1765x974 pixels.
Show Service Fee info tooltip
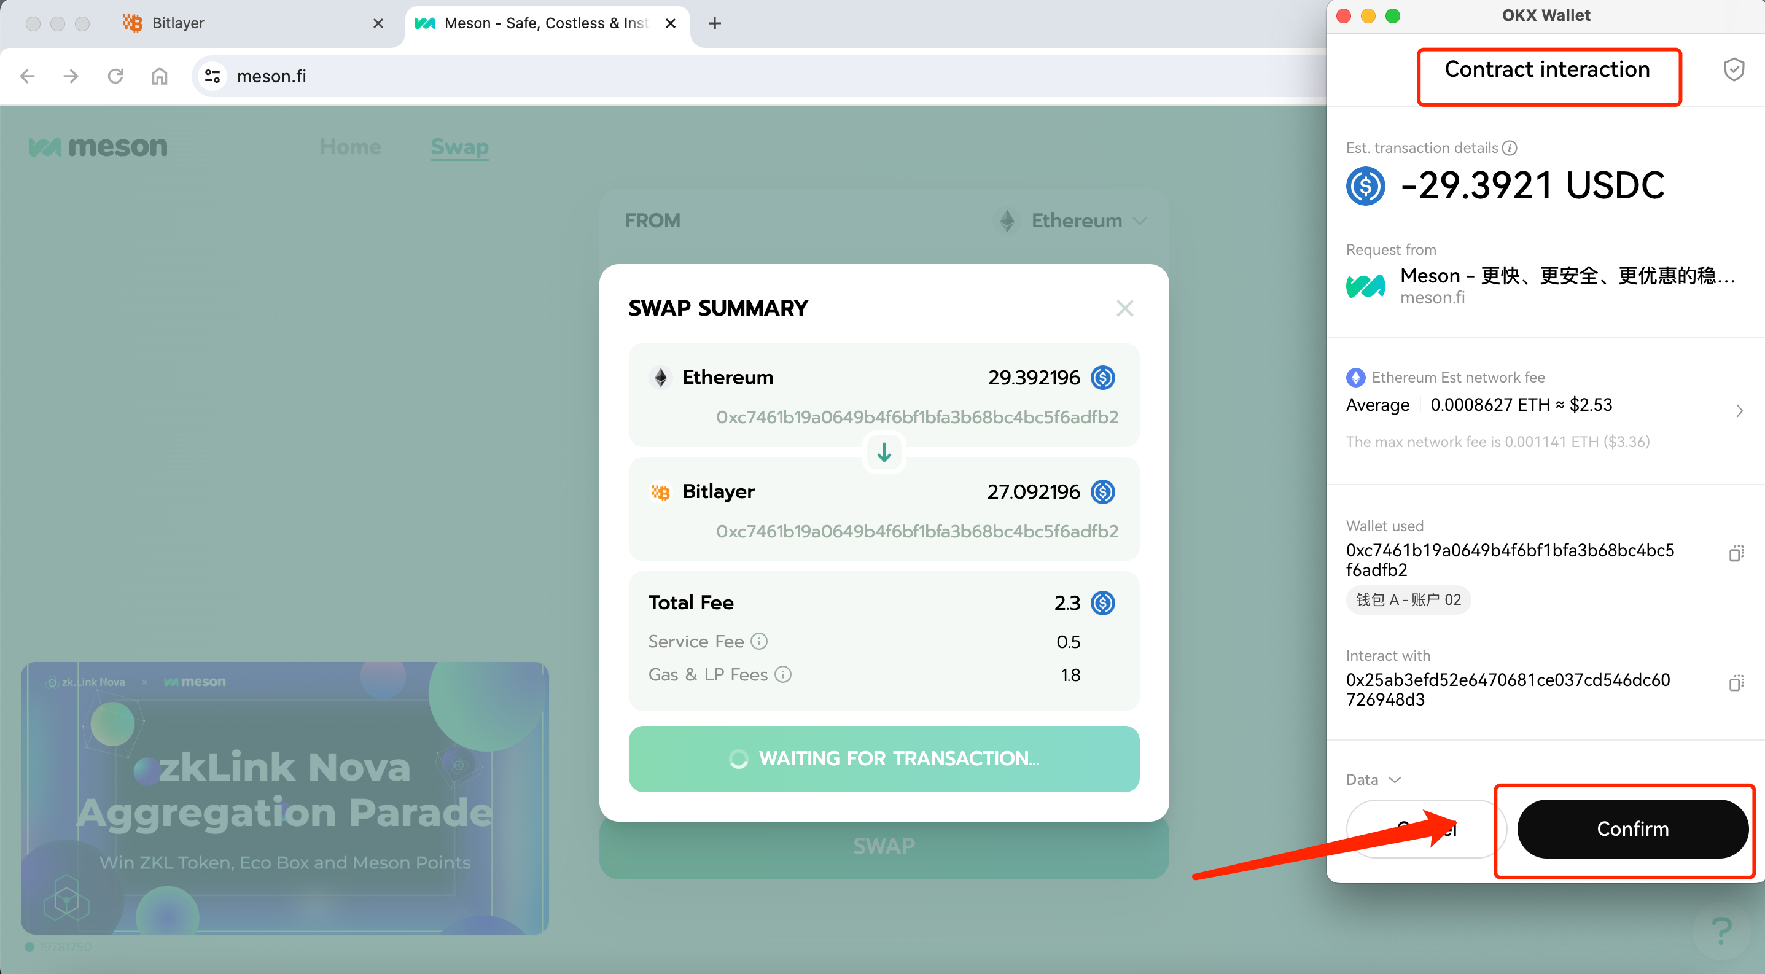click(x=758, y=641)
